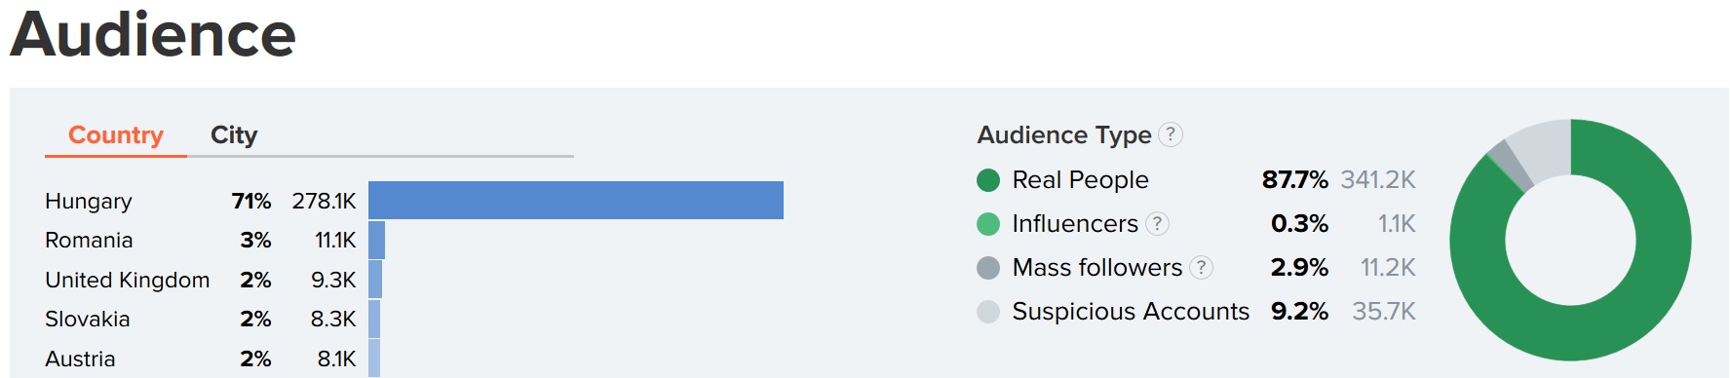The image size is (1730, 378).
Task: Open the Audience Type help icon
Action: 1171,134
